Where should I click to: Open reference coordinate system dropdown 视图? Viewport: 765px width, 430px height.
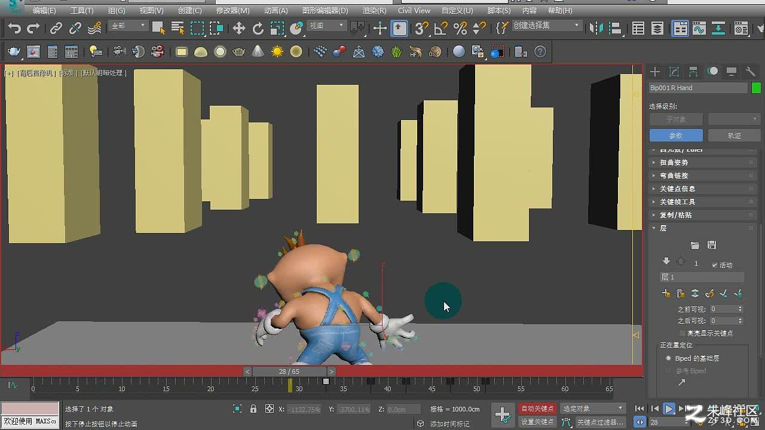tap(326, 26)
